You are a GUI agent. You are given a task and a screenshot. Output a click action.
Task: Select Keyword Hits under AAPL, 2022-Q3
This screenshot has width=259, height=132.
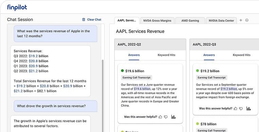241,55
